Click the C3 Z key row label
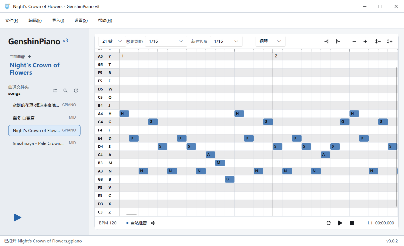Image resolution: width=404 pixels, height=246 pixels. point(107,212)
